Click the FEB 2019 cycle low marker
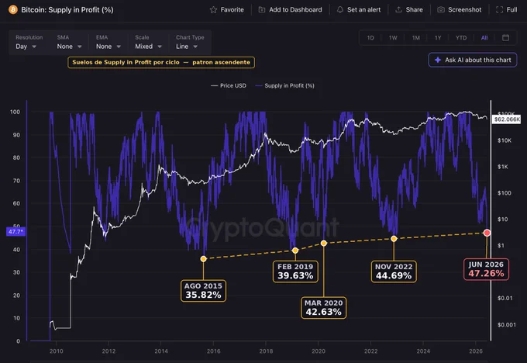 295,251
